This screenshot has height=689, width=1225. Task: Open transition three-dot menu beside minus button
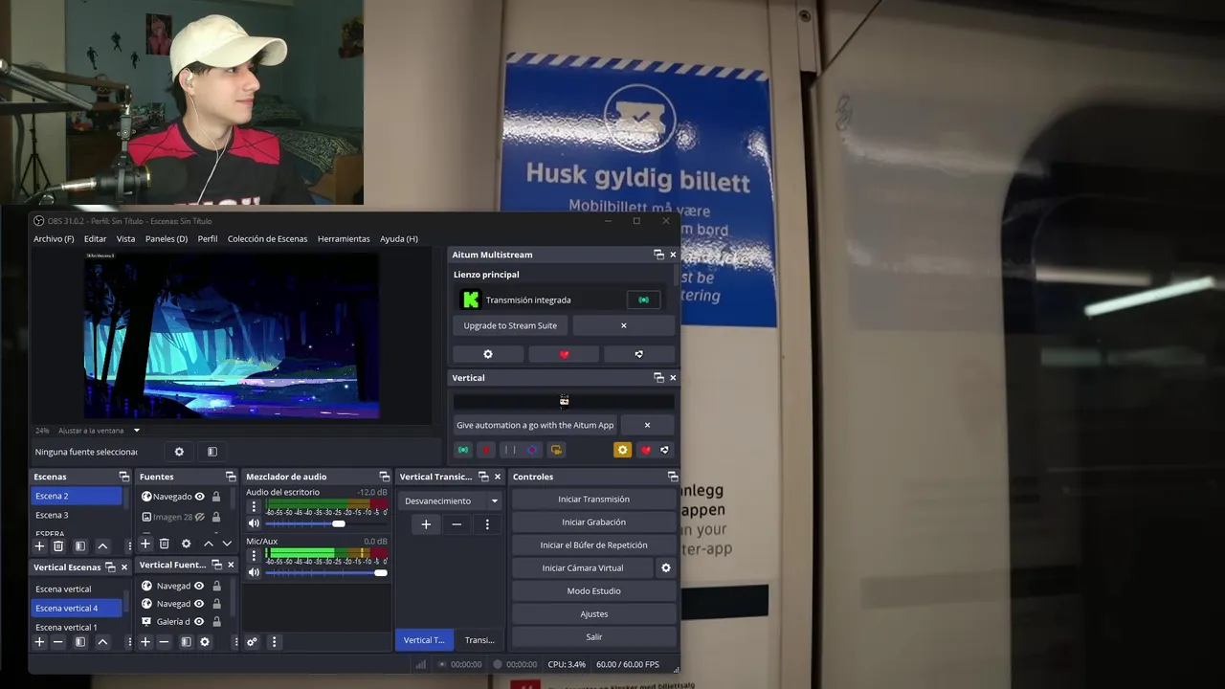[x=487, y=524]
